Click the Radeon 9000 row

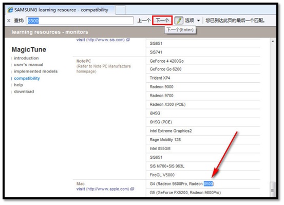[203, 87]
